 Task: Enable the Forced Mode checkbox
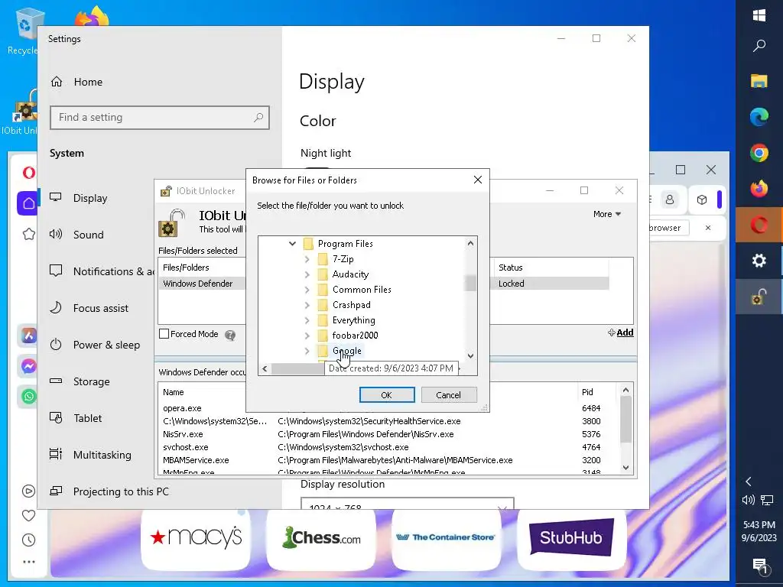[164, 334]
